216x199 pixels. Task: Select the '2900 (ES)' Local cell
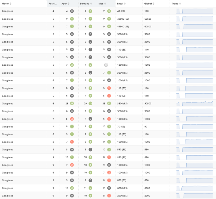click(122, 196)
